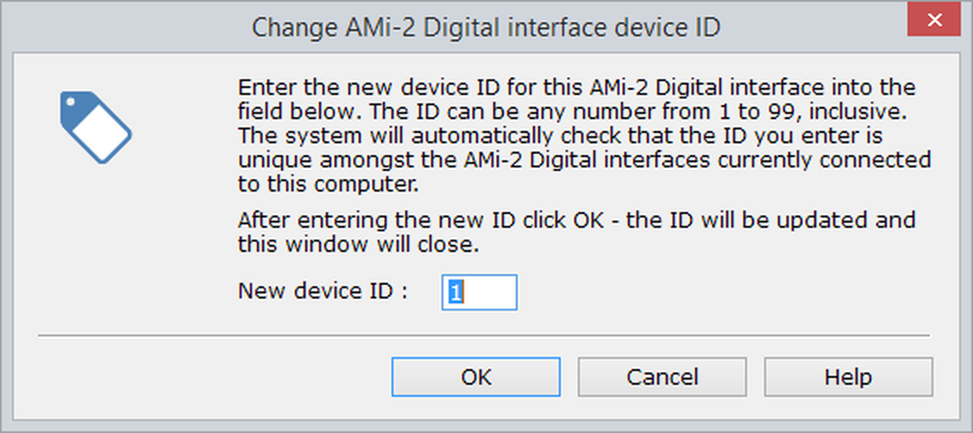The height and width of the screenshot is (433, 973).
Task: Click the line starting 'field below. The ID'
Action: pos(574,112)
